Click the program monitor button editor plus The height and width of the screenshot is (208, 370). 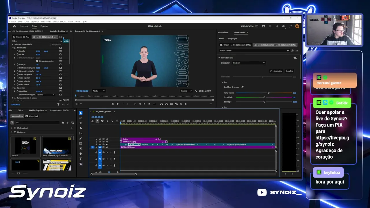pyautogui.click(x=211, y=104)
